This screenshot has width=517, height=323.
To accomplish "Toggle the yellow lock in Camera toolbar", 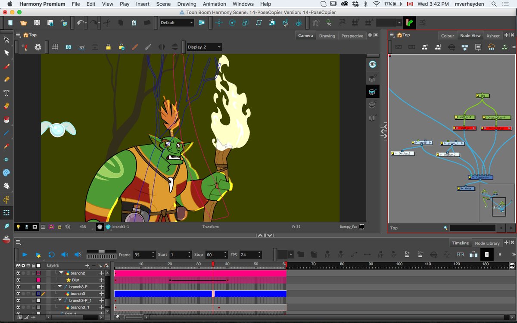I will pos(109,47).
